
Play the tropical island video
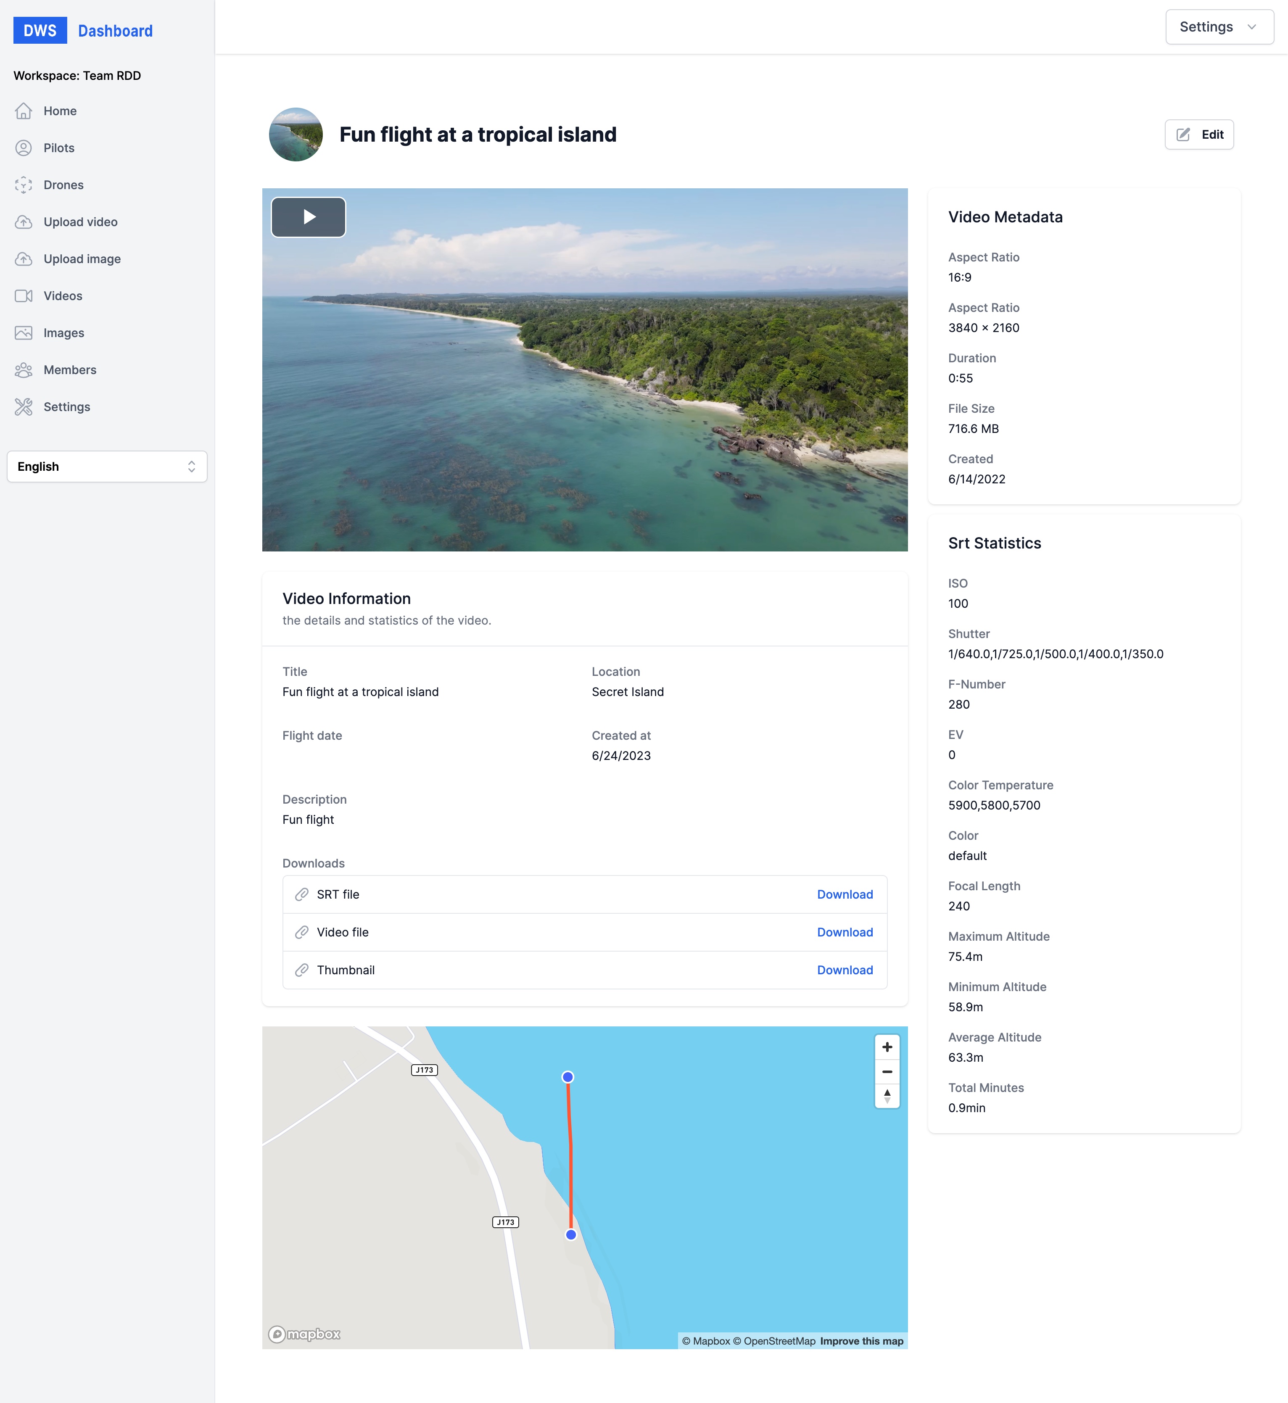[x=308, y=217]
